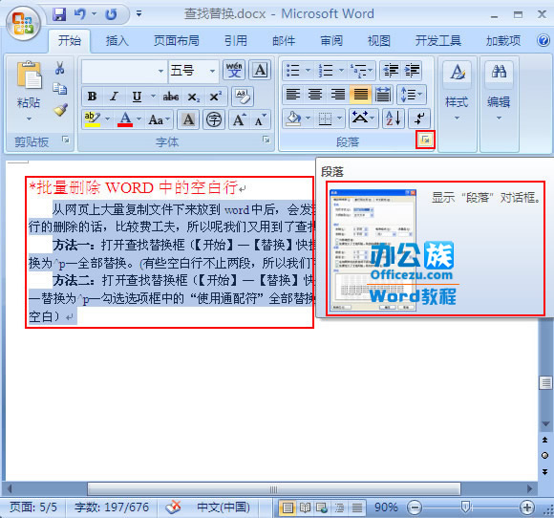The height and width of the screenshot is (518, 554).
Task: Clear formatting with the eraser icon
Action: tap(243, 97)
